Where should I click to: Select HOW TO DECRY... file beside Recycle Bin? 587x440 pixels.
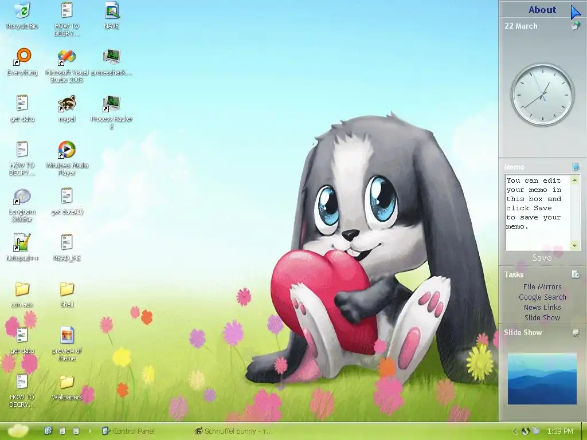coord(66,19)
